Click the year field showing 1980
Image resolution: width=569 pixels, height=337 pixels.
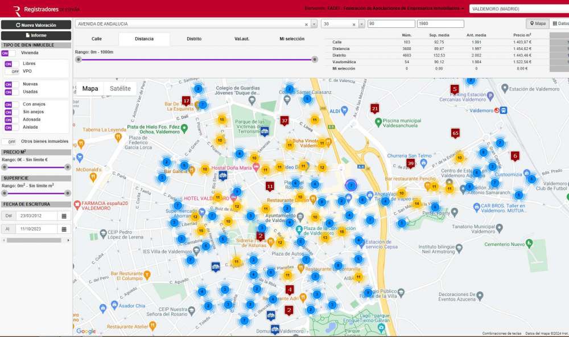tap(440, 24)
